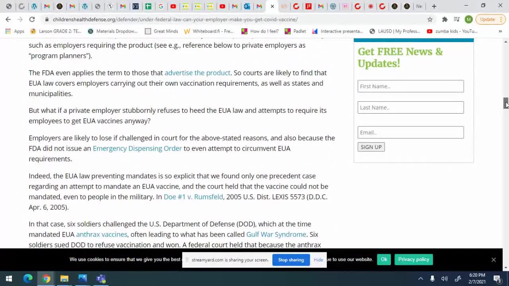Click the address bar URL
Screen dimensions: 509x286
pos(175,19)
